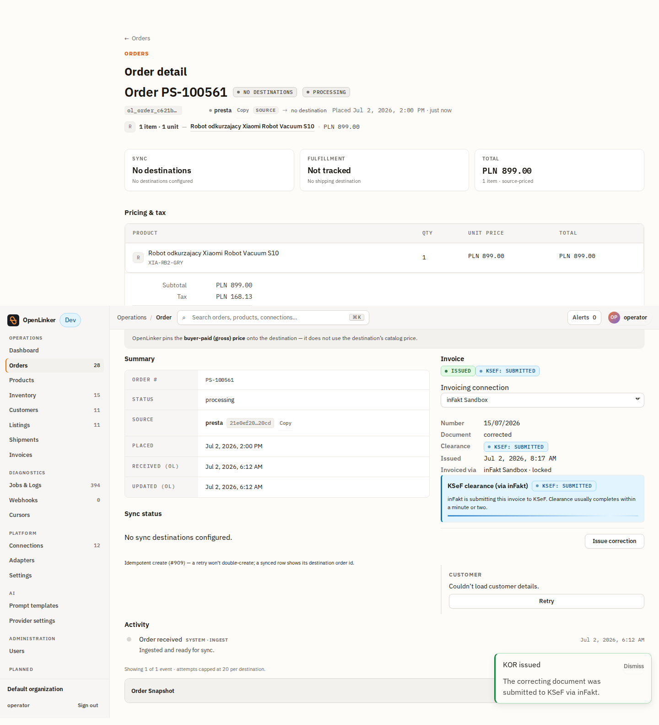Viewport: 659px width, 725px height.
Task: Click the search magnifier icon
Action: click(x=184, y=318)
